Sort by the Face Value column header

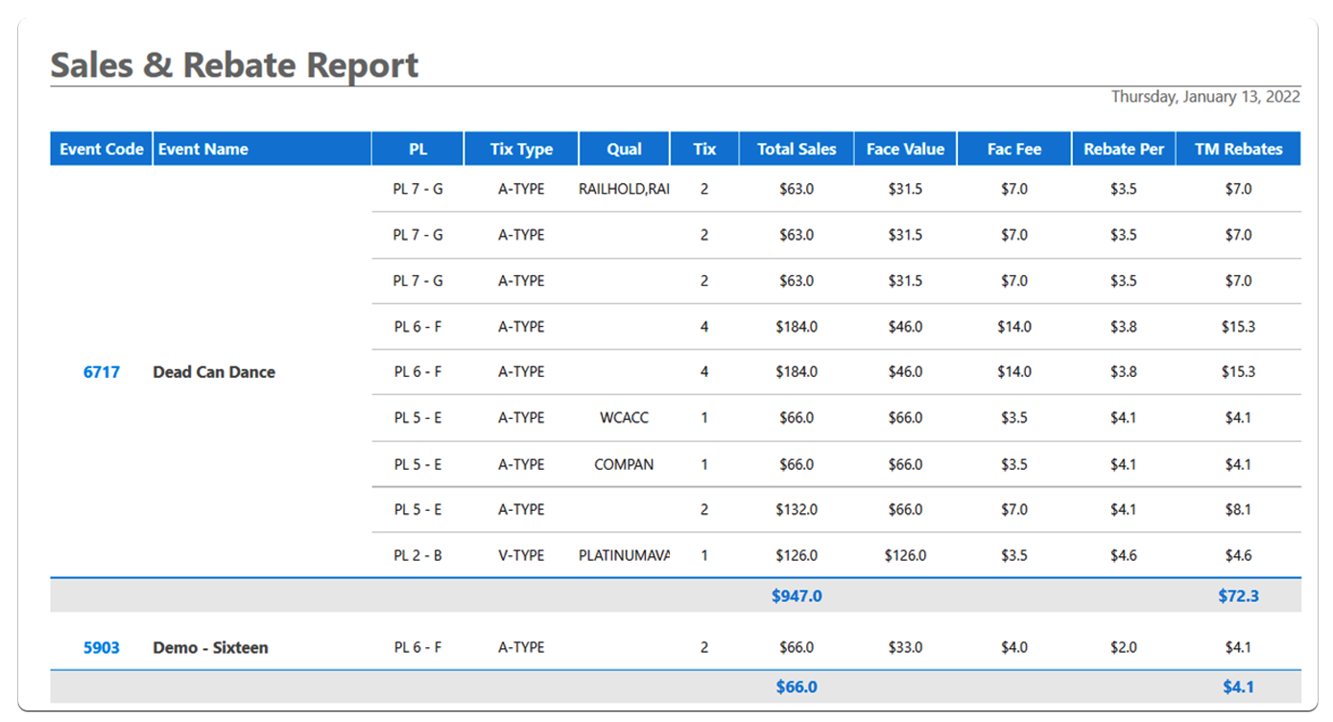905,149
